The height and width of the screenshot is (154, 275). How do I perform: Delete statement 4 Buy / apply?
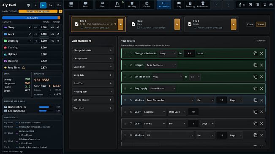click(261, 88)
